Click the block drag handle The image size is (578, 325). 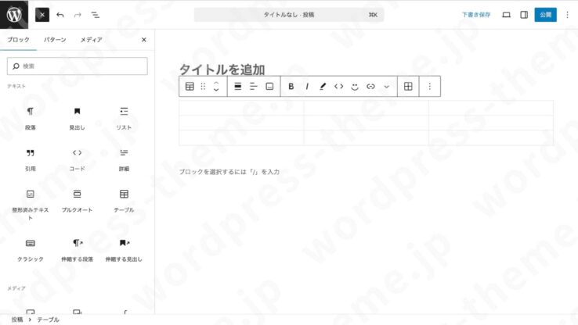click(x=203, y=87)
